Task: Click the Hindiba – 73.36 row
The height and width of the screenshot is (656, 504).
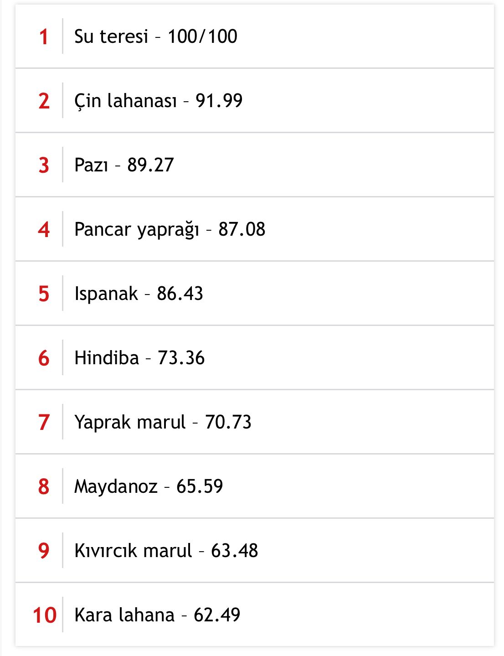Action: pyautogui.click(x=255, y=358)
